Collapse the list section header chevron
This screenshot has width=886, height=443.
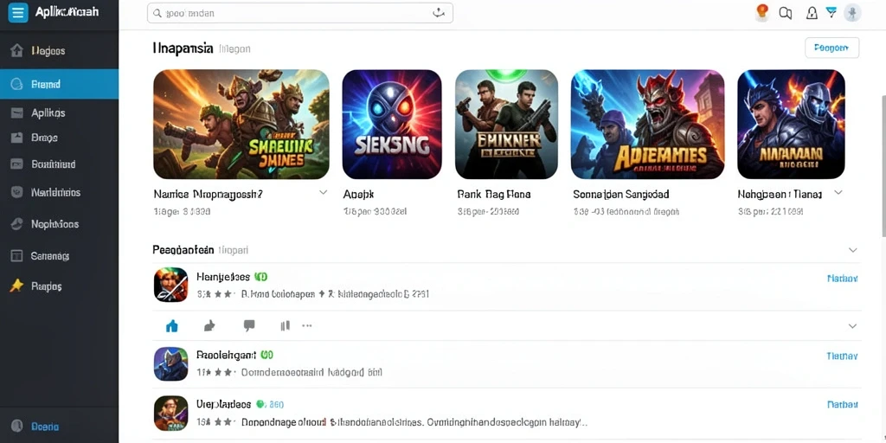pos(853,250)
